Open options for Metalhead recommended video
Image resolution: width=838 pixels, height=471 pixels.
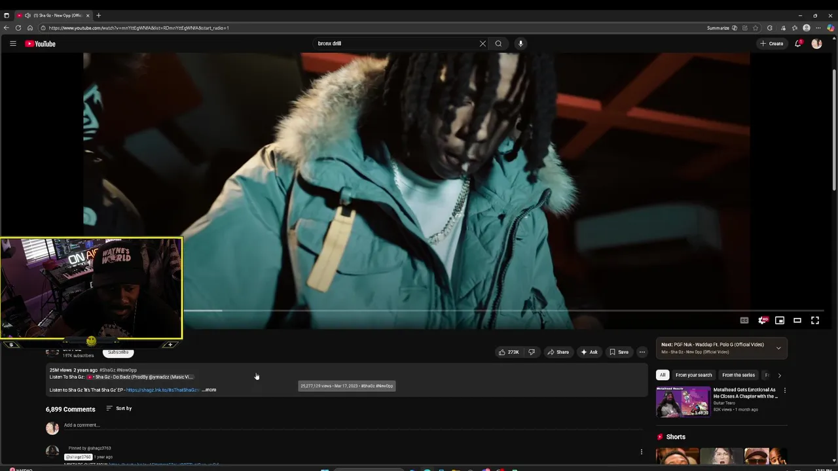pyautogui.click(x=785, y=391)
